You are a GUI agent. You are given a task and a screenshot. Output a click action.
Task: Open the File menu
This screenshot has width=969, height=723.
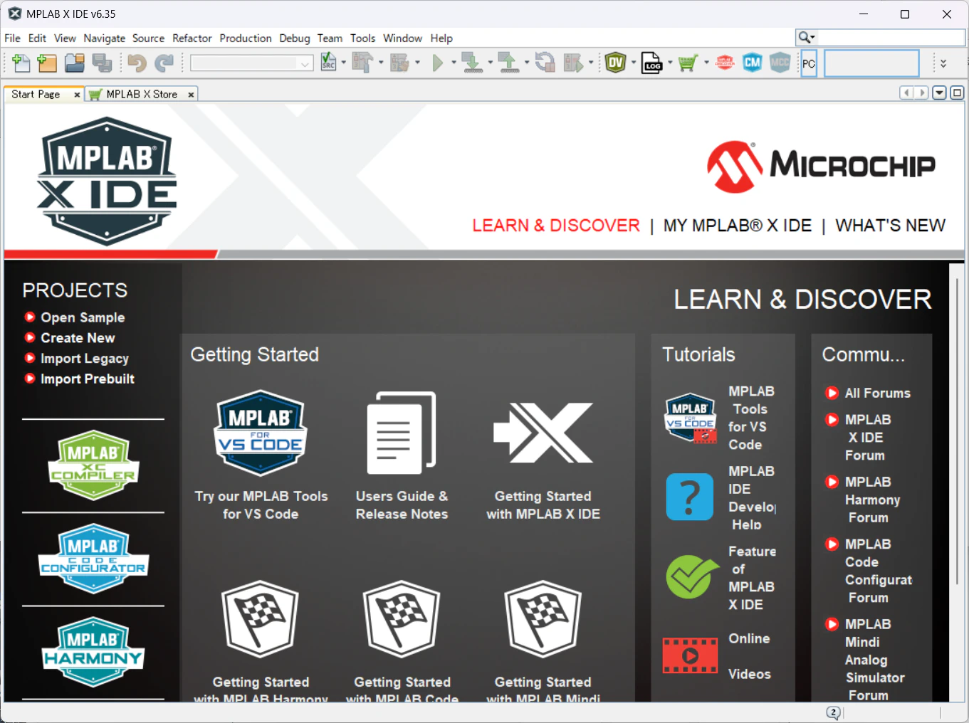[x=13, y=38]
